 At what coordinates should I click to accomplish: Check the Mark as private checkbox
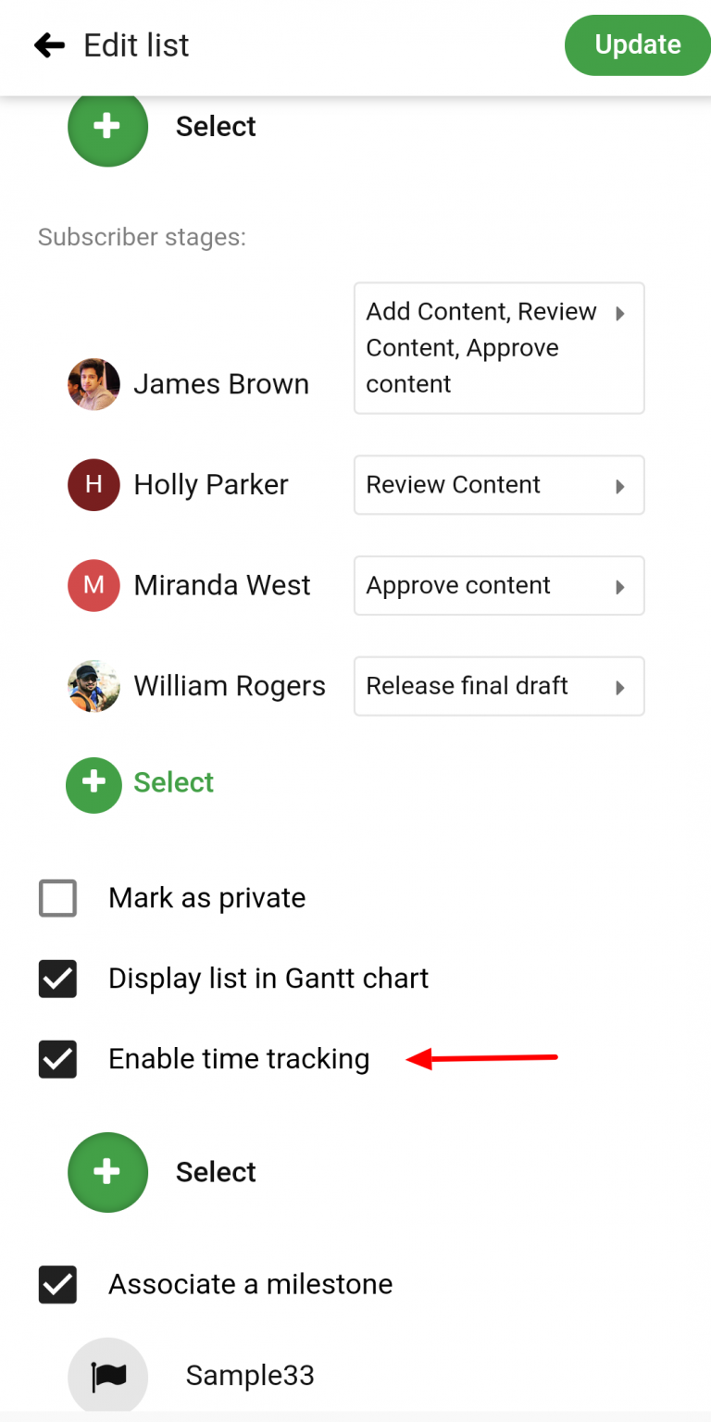(x=57, y=898)
